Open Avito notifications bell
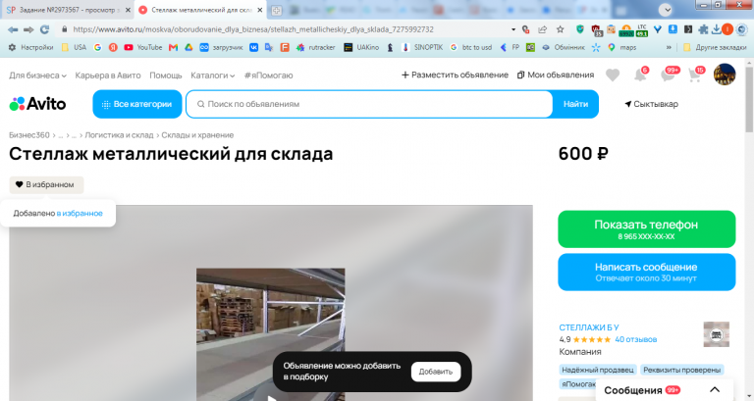The height and width of the screenshot is (401, 754). pyautogui.click(x=640, y=75)
